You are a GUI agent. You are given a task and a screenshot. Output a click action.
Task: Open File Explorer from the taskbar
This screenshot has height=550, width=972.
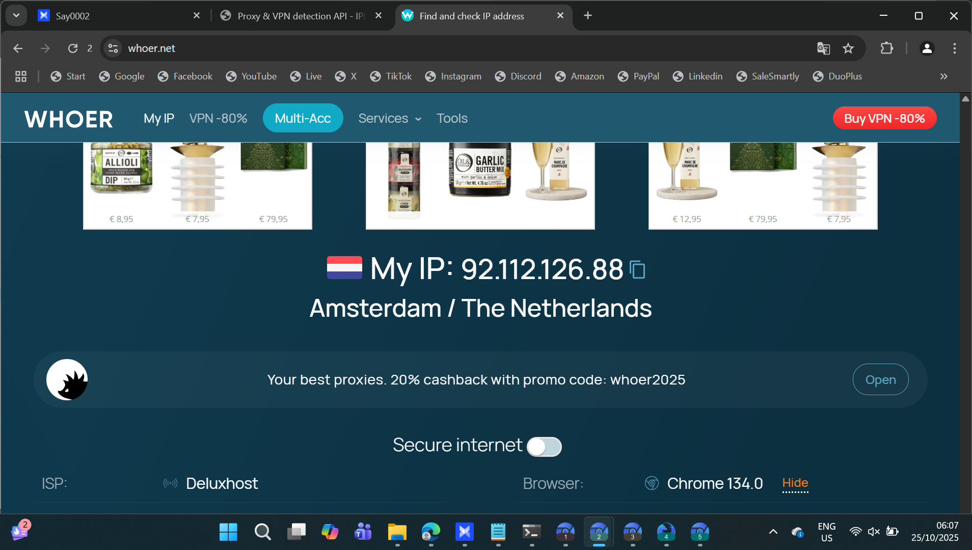397,532
